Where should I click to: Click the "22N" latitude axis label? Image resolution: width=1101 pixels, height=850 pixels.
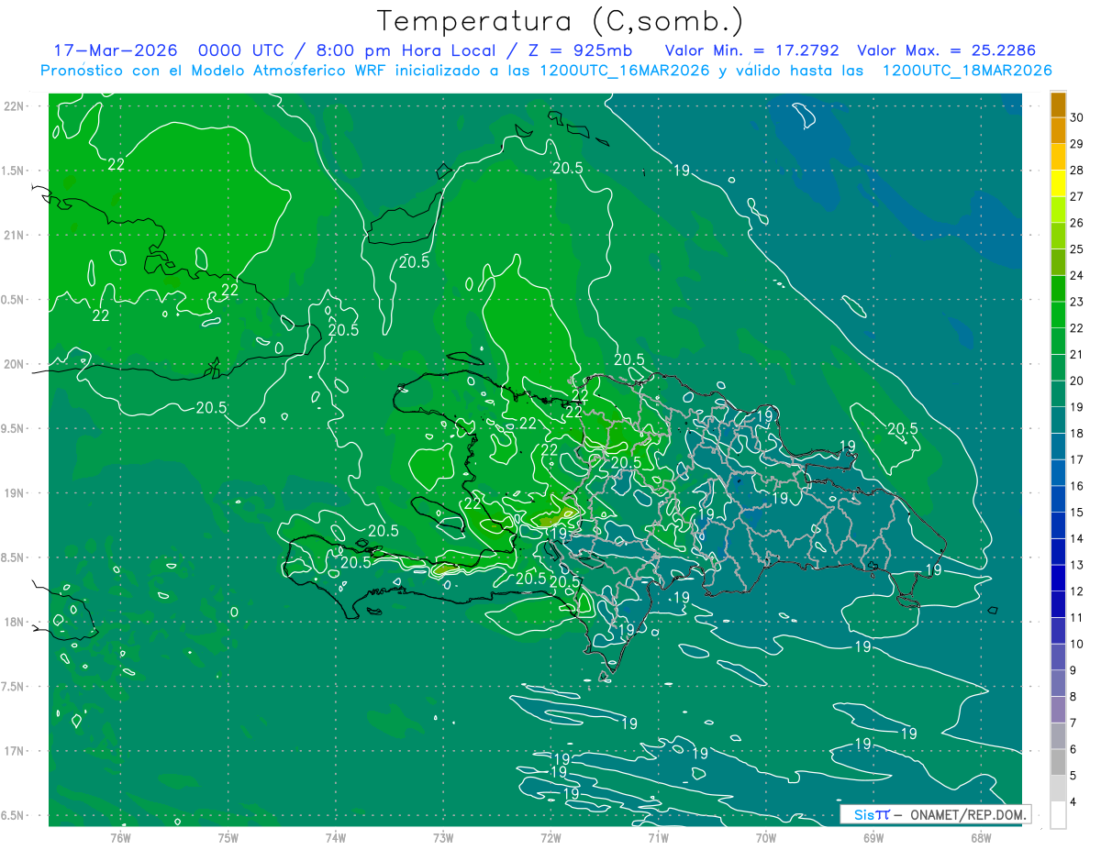coord(14,105)
